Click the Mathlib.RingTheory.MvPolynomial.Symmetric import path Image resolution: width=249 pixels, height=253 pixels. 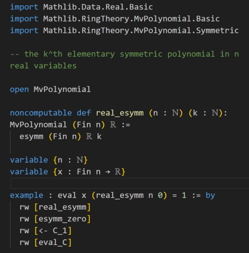[x=141, y=30]
